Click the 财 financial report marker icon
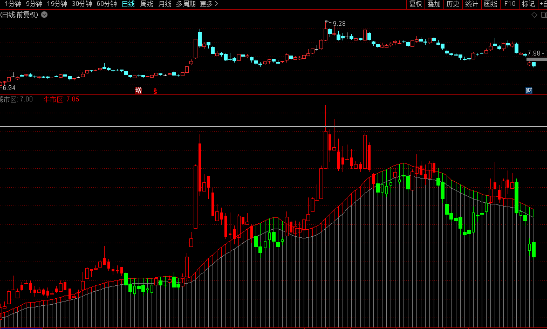 [529, 91]
